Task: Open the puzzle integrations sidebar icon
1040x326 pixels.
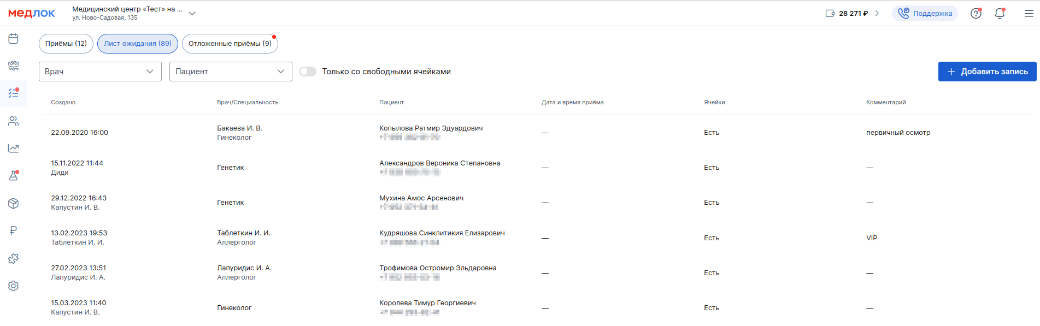Action: coord(14,259)
